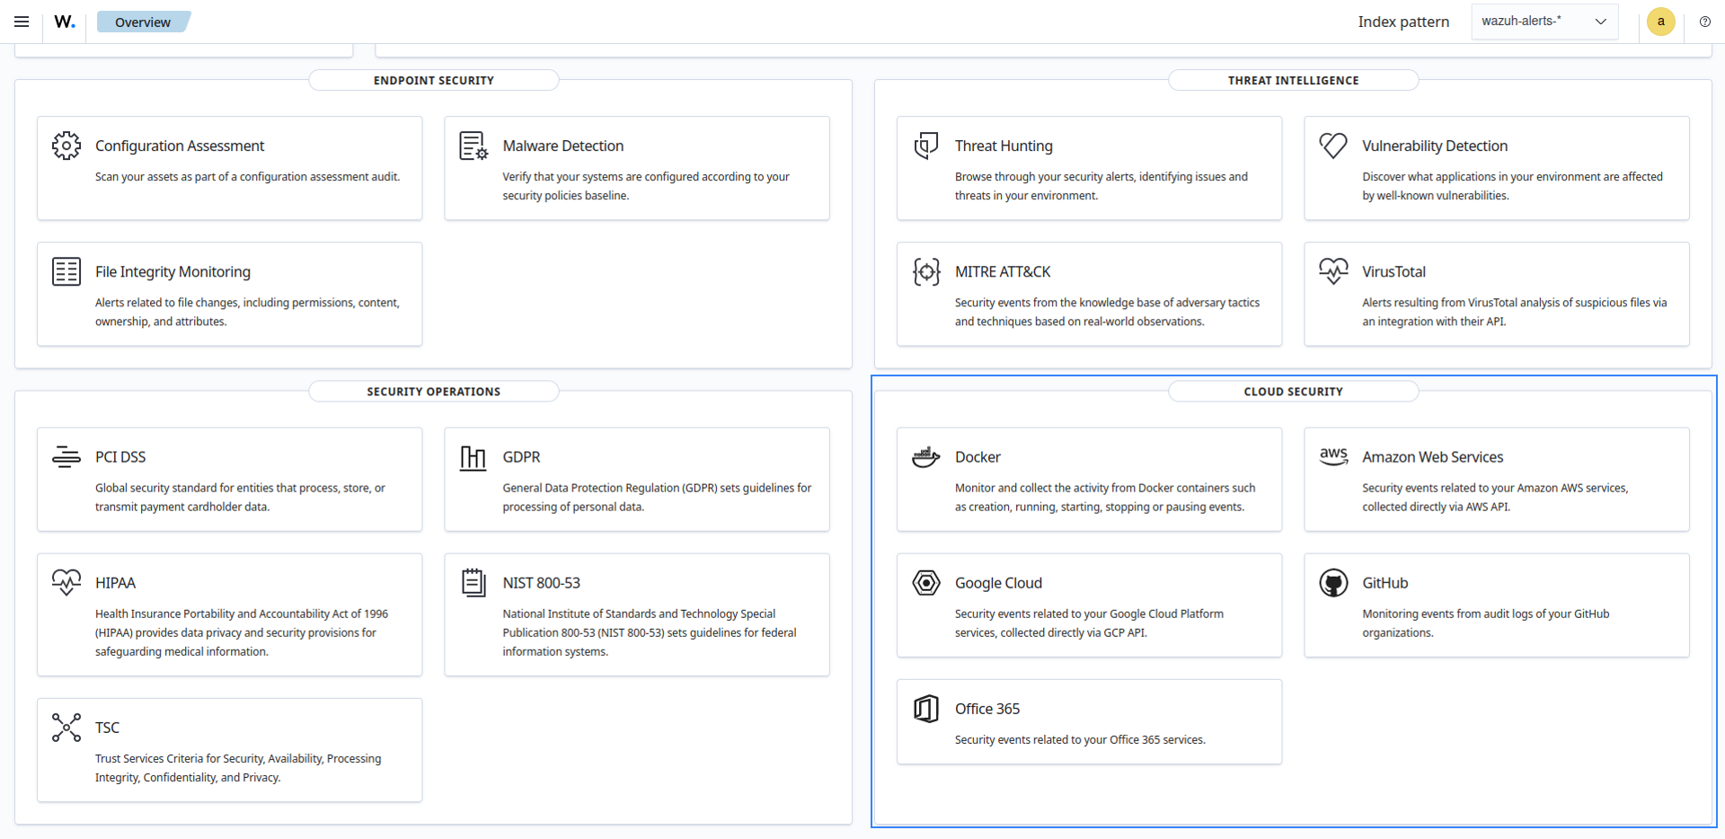
Task: Open Threat Hunting via its shield icon
Action: coord(925,146)
